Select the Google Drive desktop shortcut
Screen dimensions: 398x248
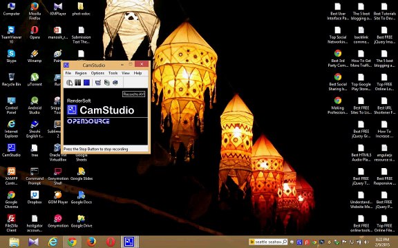(x=82, y=221)
